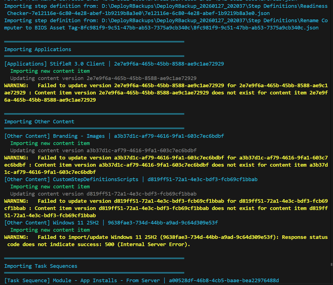The width and height of the screenshot is (333, 285).
Task: Click the "CustomStepDefinitionsScripts" content name
Action: pos(95,179)
